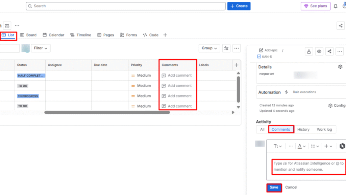
Task: Open the Filter dropdown
Action: click(41, 48)
